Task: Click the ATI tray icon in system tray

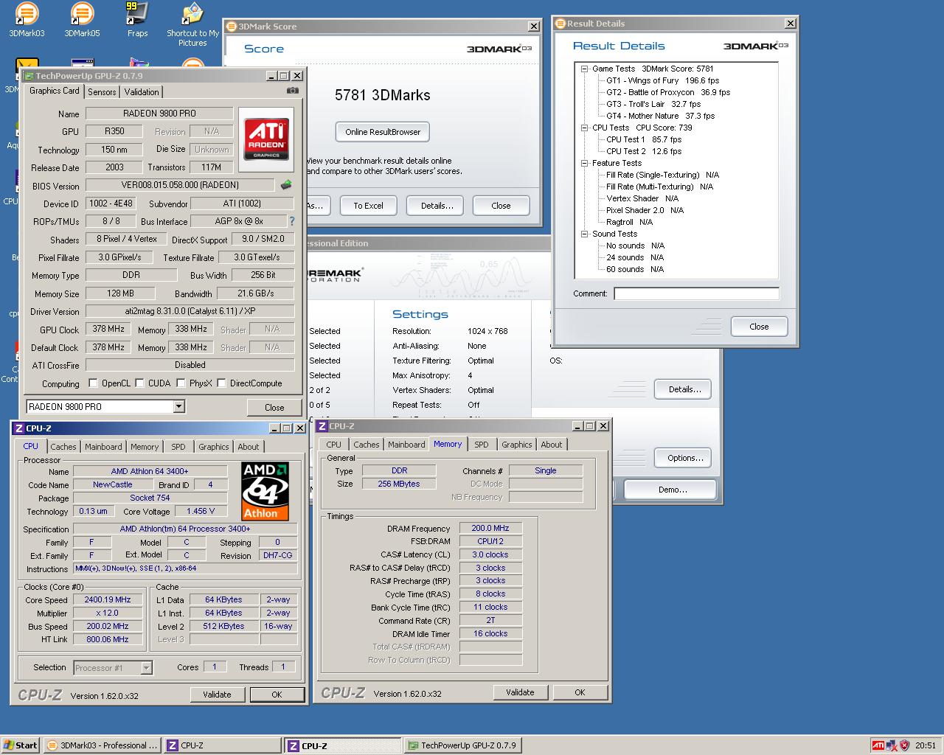Action: [x=878, y=745]
